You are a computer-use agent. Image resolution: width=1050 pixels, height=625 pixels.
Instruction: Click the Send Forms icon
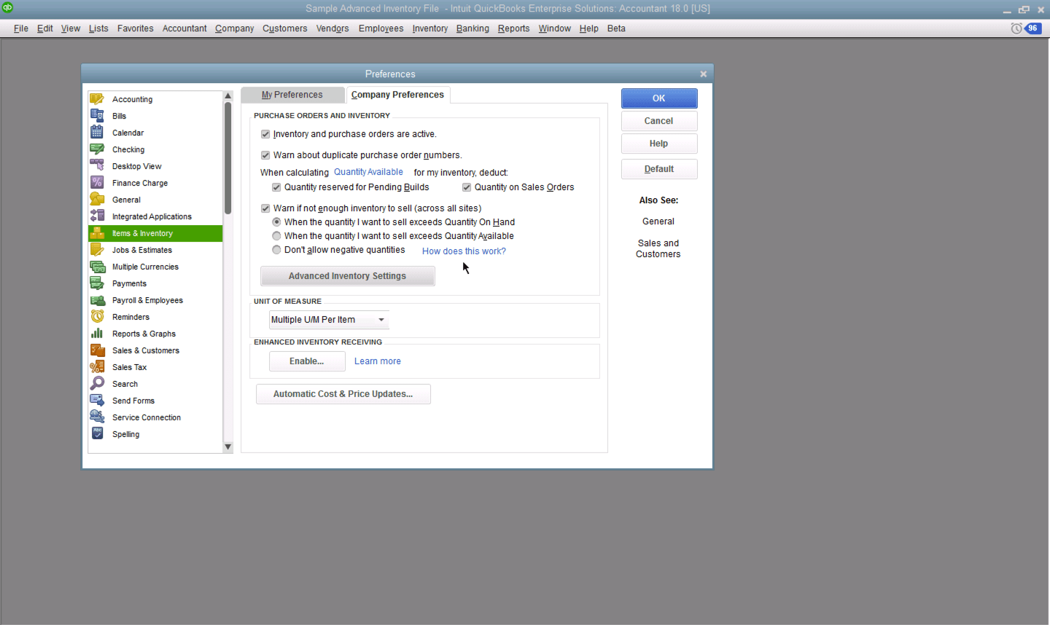pos(97,401)
